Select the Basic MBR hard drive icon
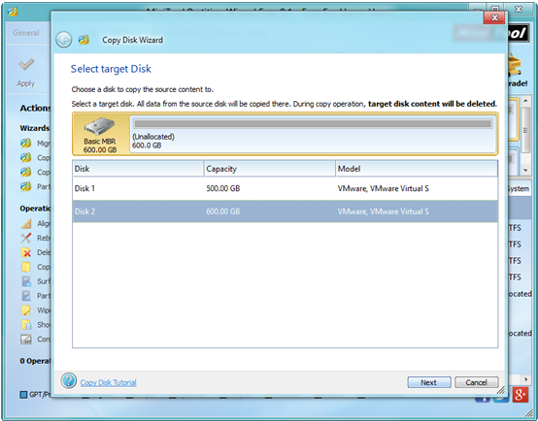This screenshot has width=538, height=421. click(x=100, y=126)
